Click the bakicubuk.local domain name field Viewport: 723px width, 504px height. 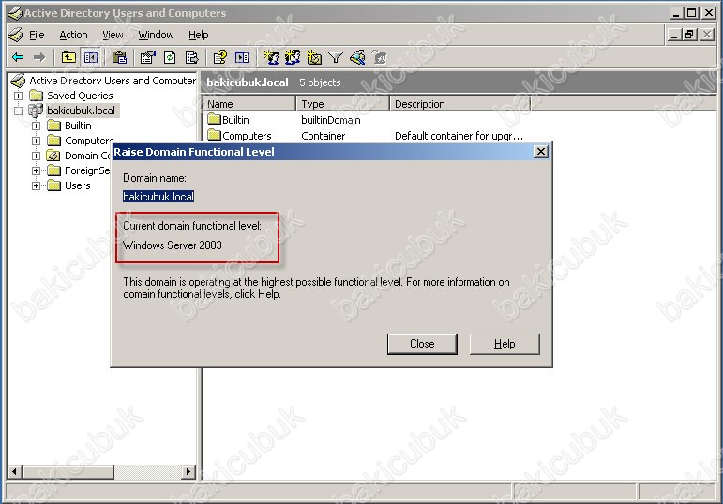(158, 197)
